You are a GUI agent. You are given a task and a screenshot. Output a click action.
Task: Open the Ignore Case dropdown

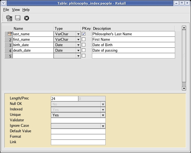pyautogui.click(x=103, y=126)
